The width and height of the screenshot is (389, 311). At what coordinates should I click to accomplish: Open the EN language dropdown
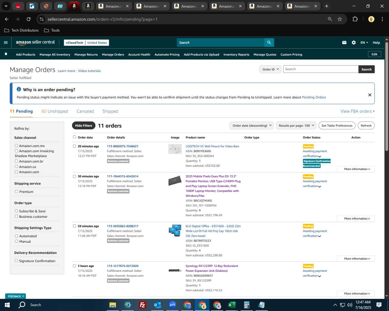coord(364,43)
